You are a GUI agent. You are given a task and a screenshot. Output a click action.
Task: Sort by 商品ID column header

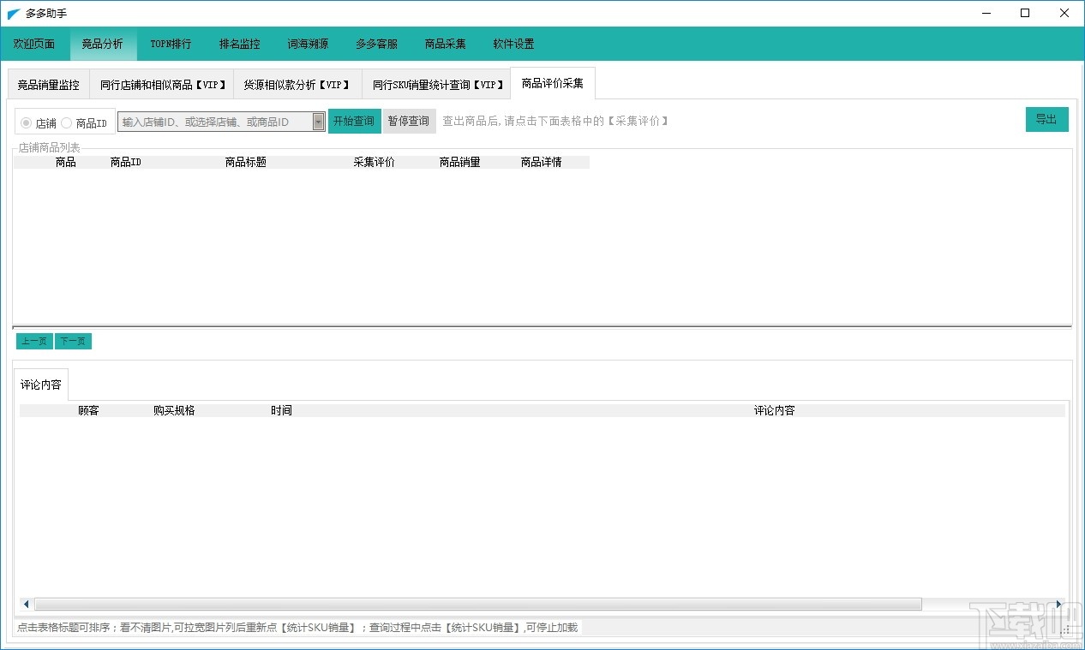126,162
